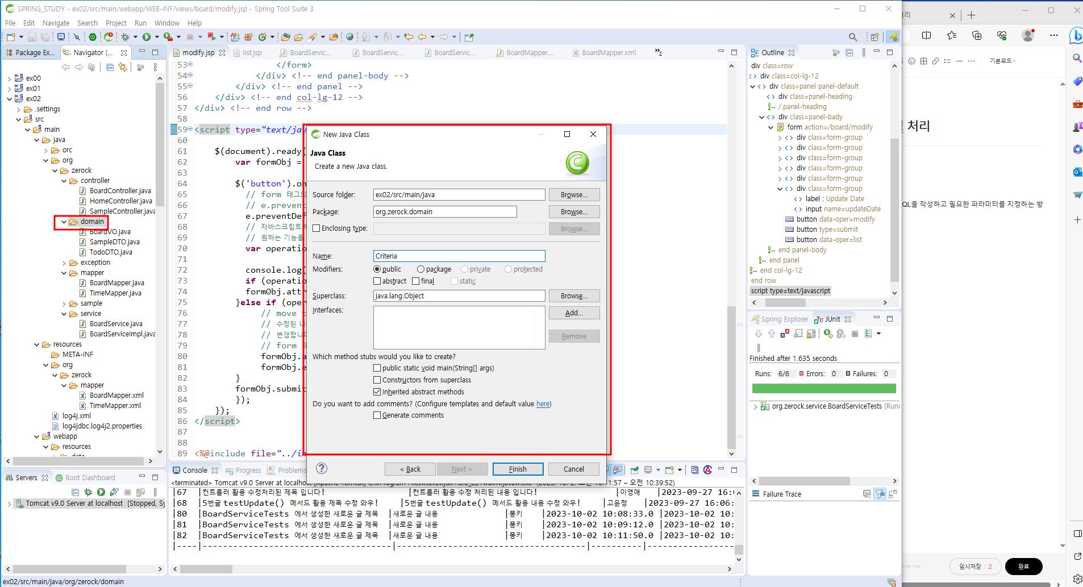The height and width of the screenshot is (587, 1083).
Task: Open the Project menu
Action: coord(116,23)
